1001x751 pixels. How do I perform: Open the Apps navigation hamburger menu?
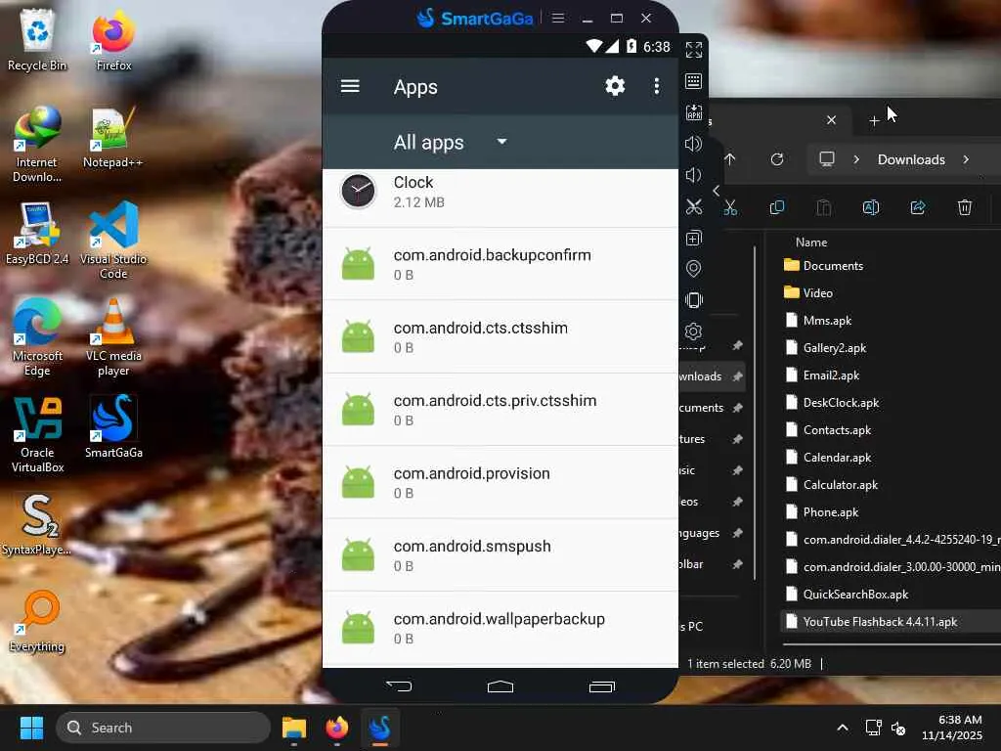click(350, 86)
